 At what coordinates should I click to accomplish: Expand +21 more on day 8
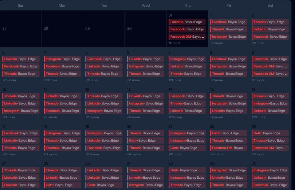(x=217, y=80)
